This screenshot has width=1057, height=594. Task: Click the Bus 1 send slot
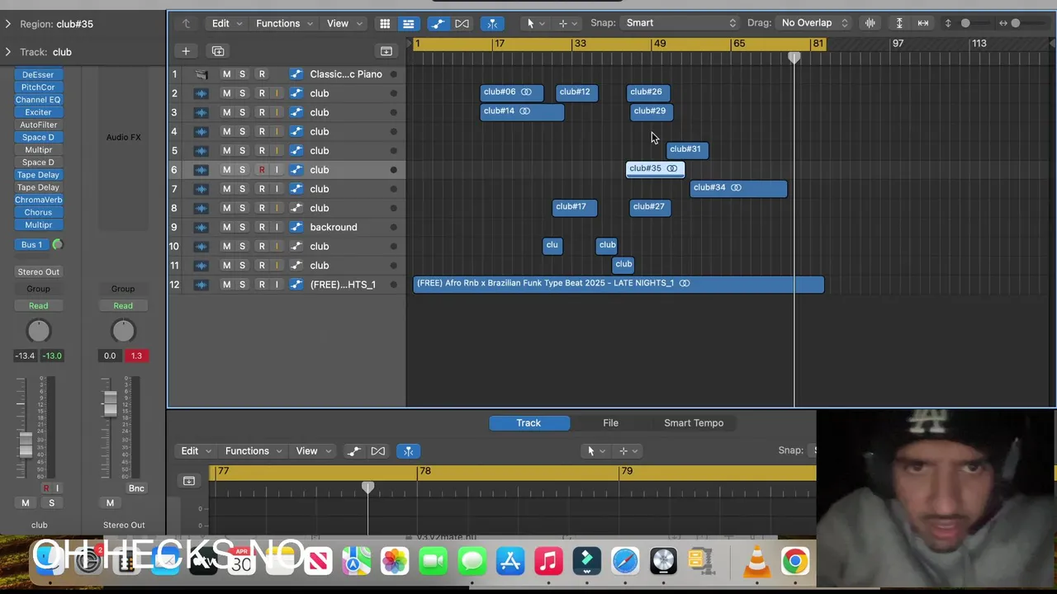tap(31, 245)
